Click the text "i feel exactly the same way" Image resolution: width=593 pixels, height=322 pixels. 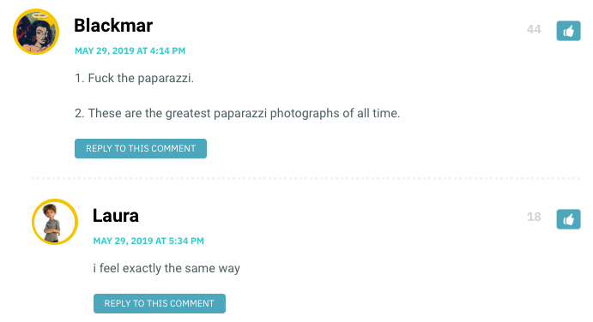tap(166, 268)
